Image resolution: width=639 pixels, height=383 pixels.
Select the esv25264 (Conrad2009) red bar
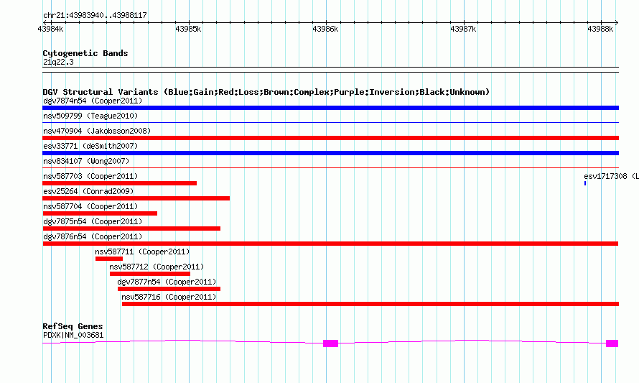tap(136, 198)
